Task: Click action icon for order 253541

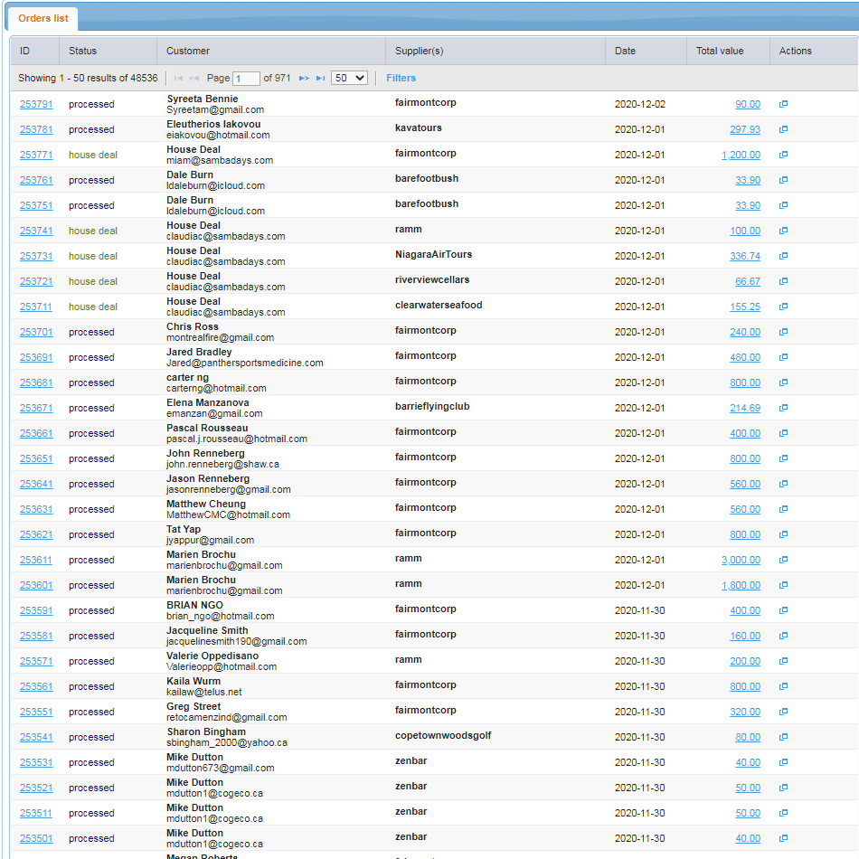Action: coord(783,737)
